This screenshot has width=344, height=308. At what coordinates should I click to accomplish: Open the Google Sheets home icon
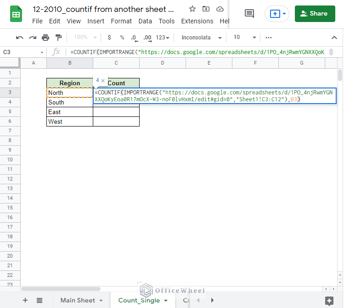click(x=16, y=14)
